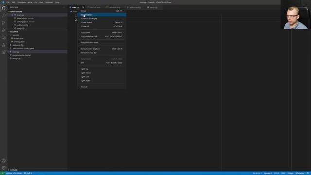Click the UTF-8 encoding status item

[x=276, y=173]
